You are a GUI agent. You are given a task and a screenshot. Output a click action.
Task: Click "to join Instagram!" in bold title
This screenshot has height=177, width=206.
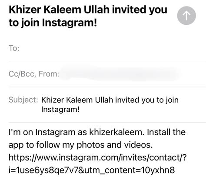click(x=53, y=23)
